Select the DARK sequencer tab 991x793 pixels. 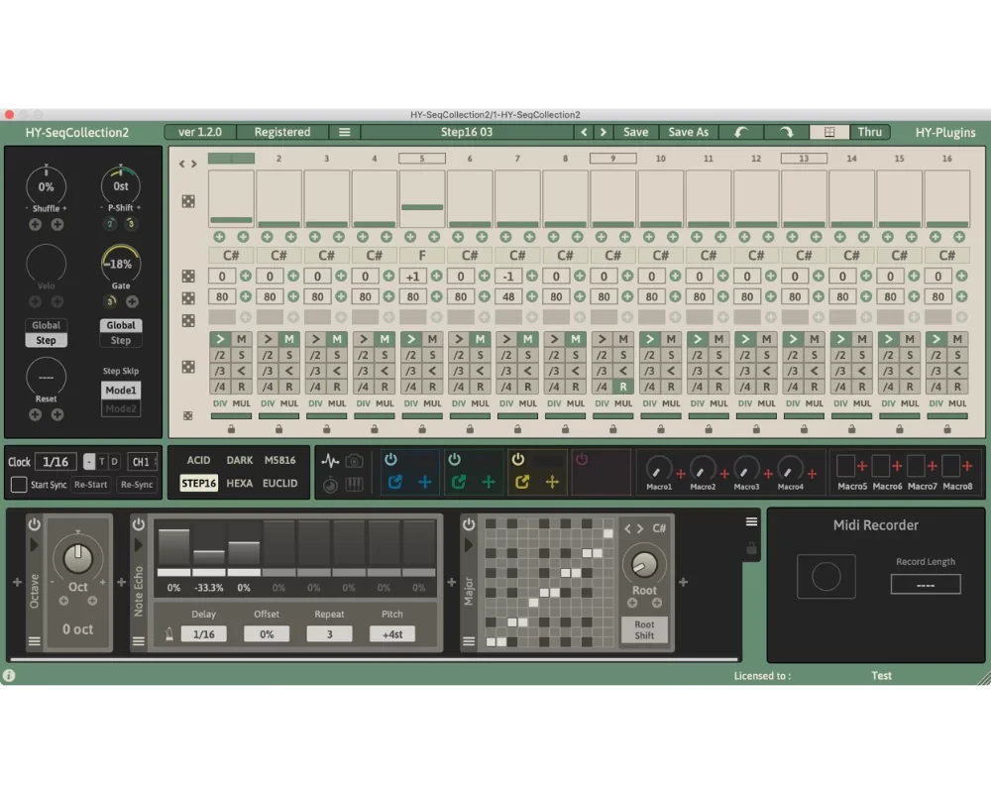[x=240, y=460]
